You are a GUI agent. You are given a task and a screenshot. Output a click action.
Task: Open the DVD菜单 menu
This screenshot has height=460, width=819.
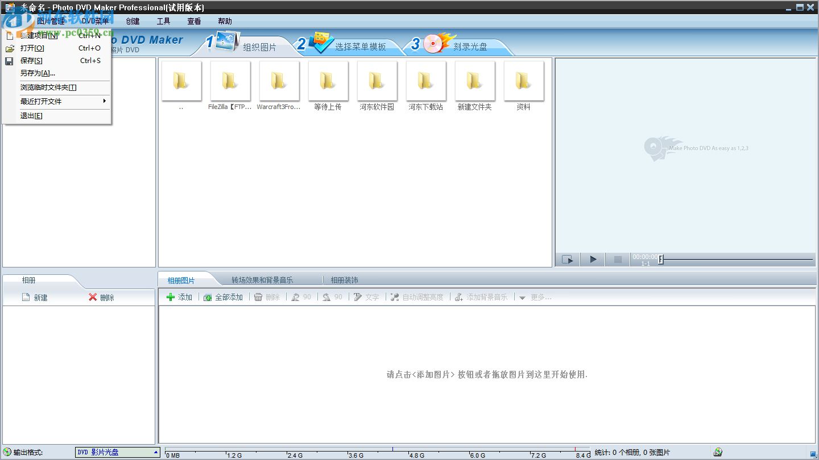click(x=94, y=21)
